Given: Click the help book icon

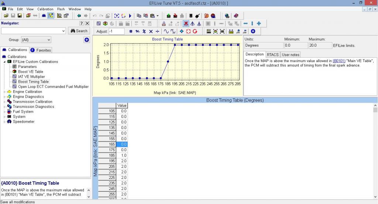Looking at the screenshot, I should [x=236, y=16].
